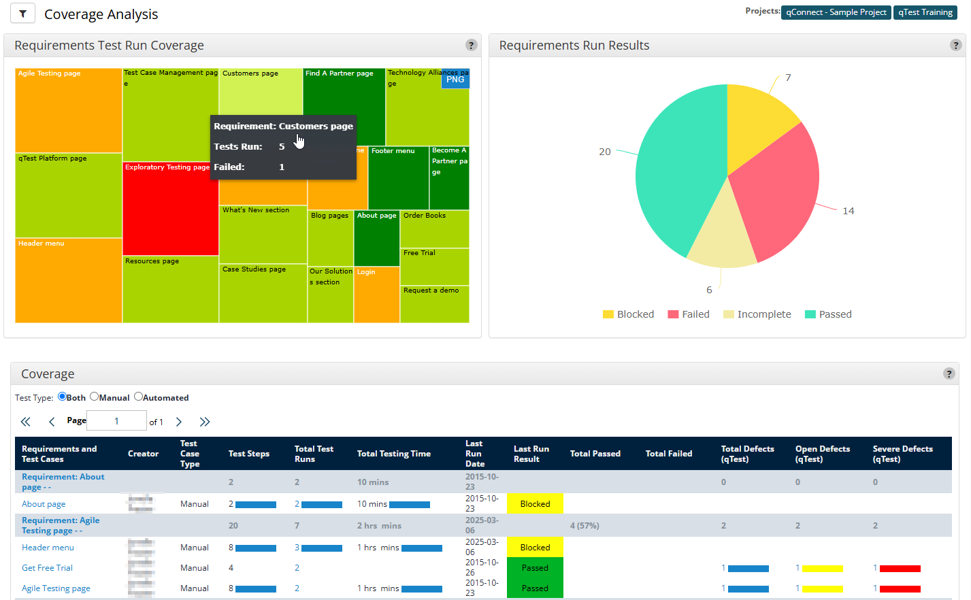Toggle Blocked legend entry in pie chart
The image size is (971, 600).
(x=628, y=314)
